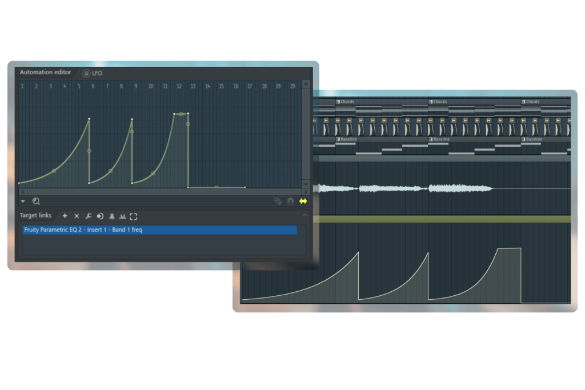Switch to the Automation editor tab
The width and height of the screenshot is (585, 390).
click(45, 73)
